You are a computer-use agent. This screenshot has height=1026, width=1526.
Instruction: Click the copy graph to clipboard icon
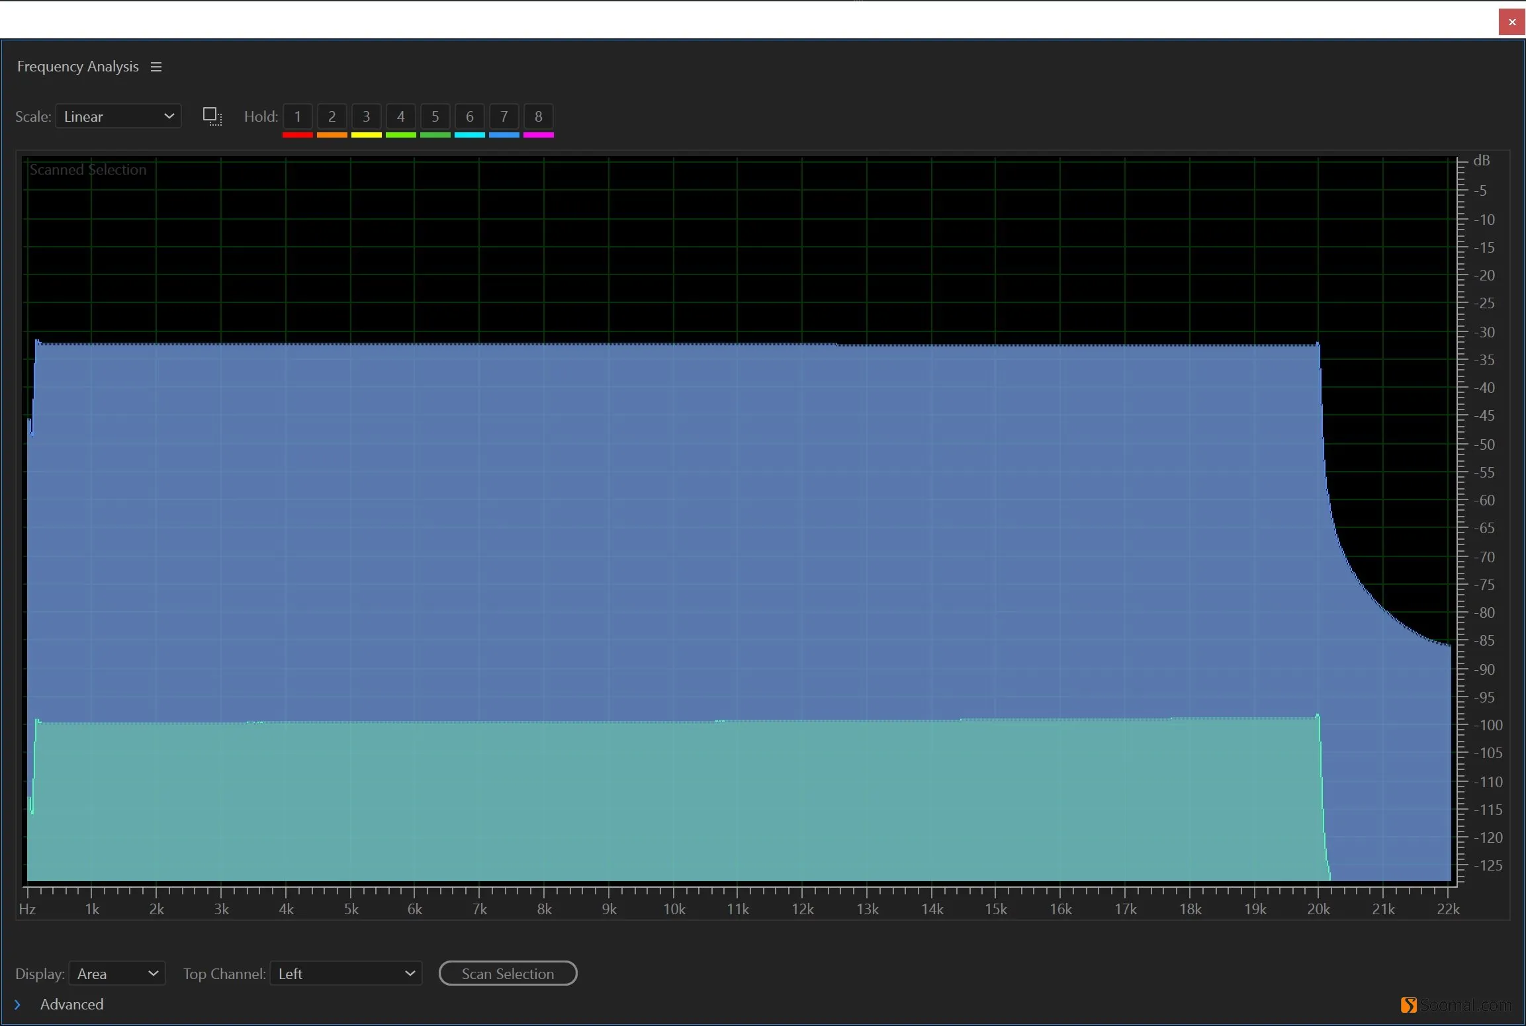[212, 117]
